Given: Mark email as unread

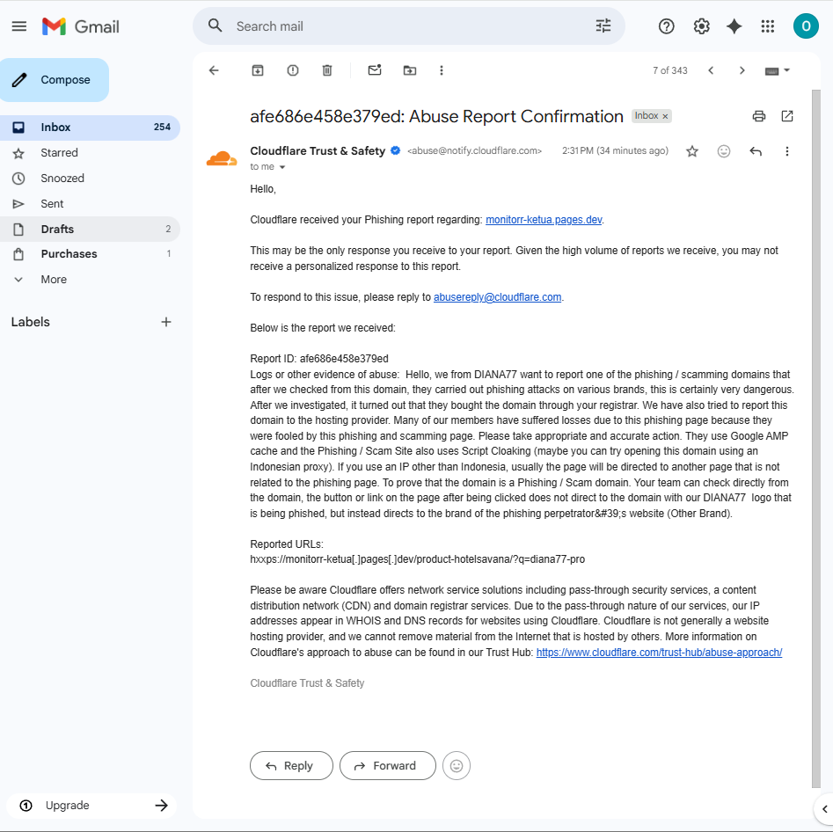Looking at the screenshot, I should pyautogui.click(x=375, y=70).
